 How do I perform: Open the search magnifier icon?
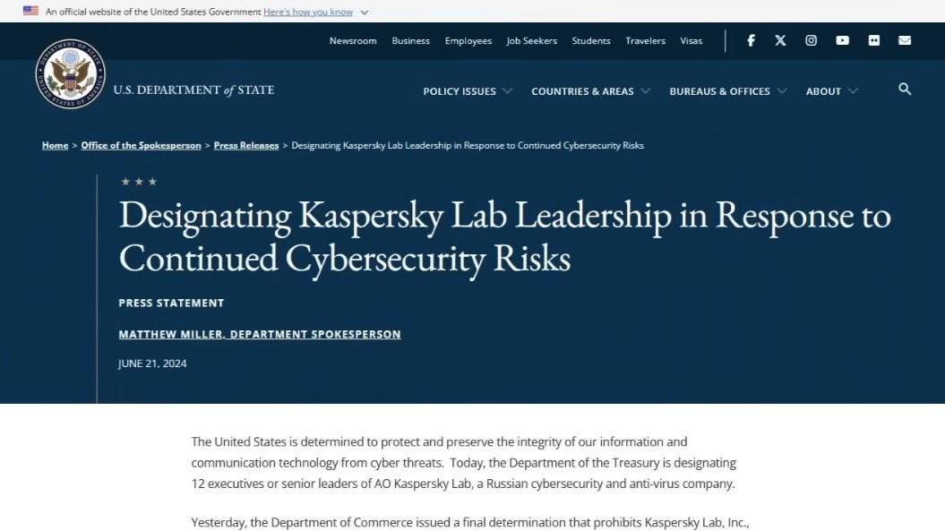click(905, 90)
